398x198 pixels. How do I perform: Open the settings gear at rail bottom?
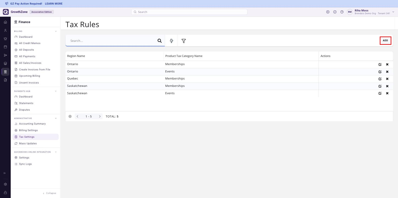coord(5,184)
